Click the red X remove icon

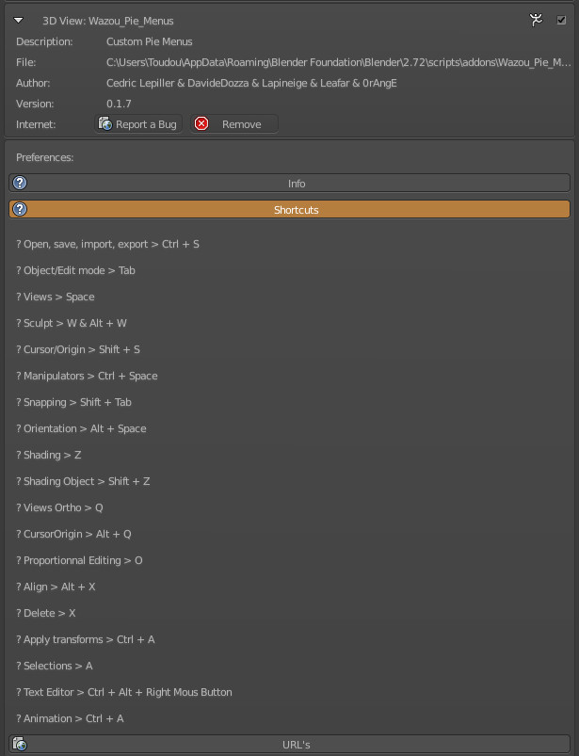[201, 123]
